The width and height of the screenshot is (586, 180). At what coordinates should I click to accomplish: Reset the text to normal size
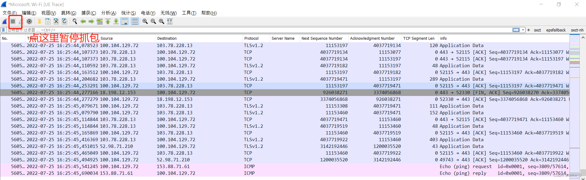pyautogui.click(x=162, y=21)
